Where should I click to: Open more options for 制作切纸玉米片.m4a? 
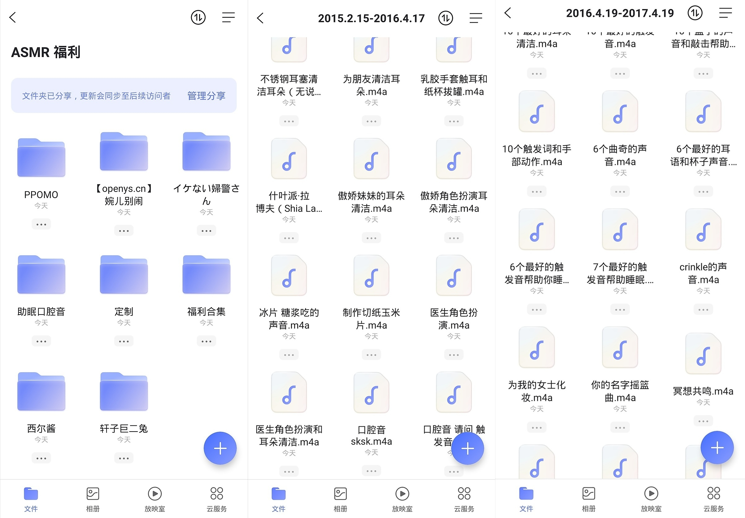(371, 355)
